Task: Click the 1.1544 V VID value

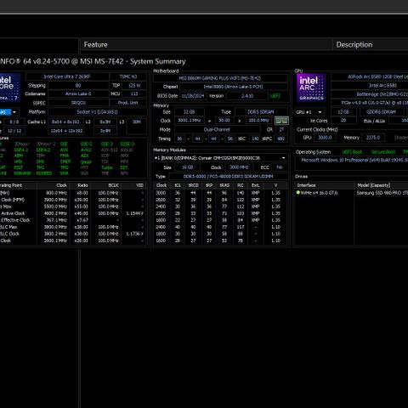Action: click(x=135, y=213)
